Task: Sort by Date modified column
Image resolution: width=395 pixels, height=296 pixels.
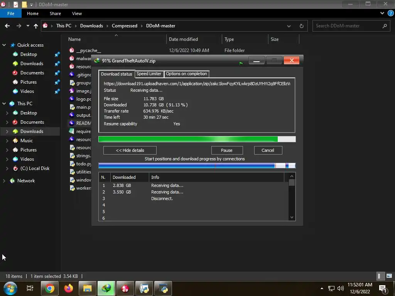Action: (183, 39)
